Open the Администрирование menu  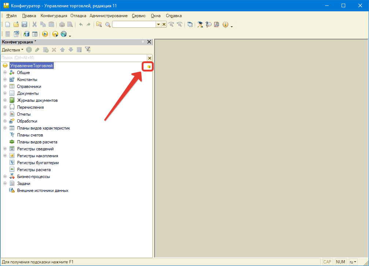click(x=108, y=16)
